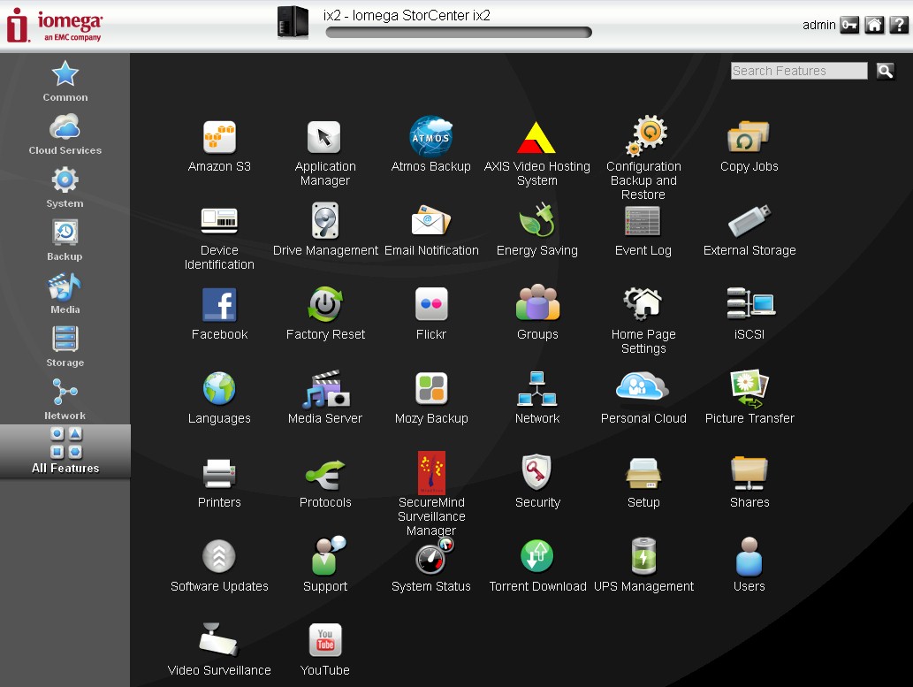Viewport: 913px width, 687px height.
Task: Open Flickr feature
Action: (x=431, y=314)
